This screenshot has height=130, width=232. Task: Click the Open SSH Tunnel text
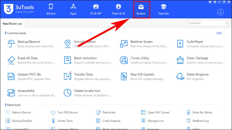158,112
